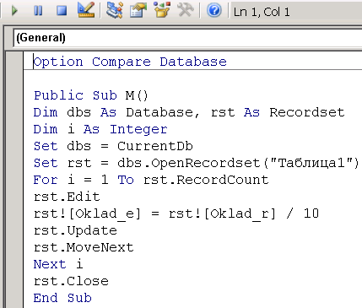Click the Ln 1, Col 1 position indicator

[262, 12]
